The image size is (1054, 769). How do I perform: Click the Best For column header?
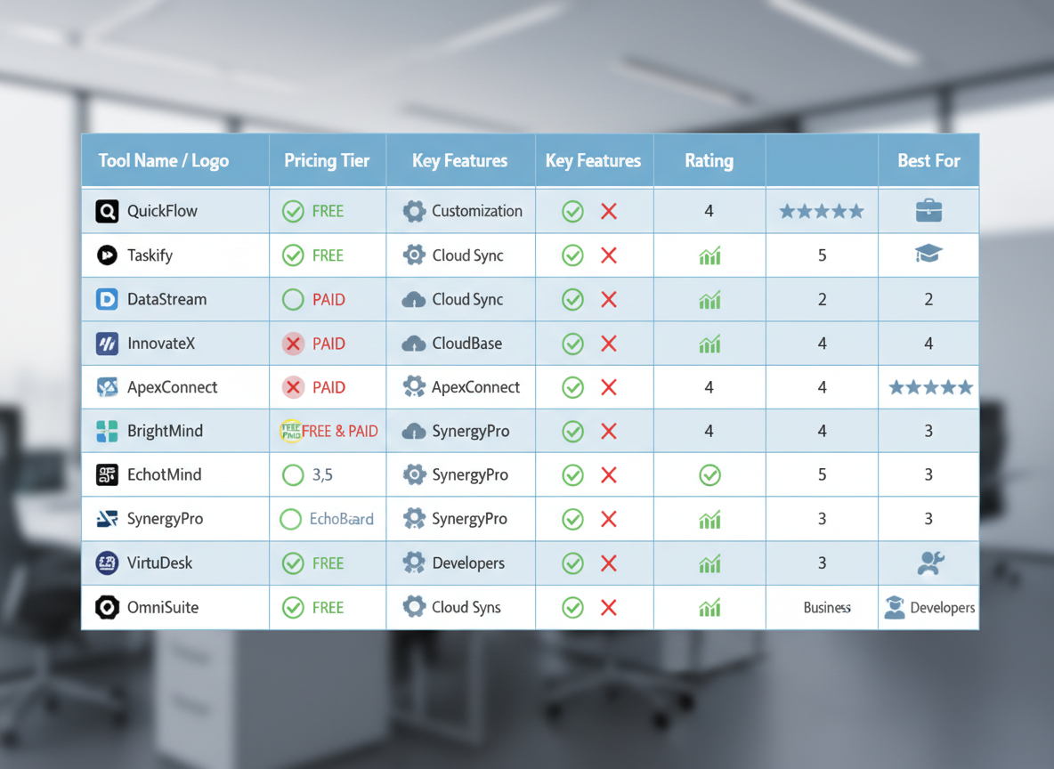coord(928,161)
